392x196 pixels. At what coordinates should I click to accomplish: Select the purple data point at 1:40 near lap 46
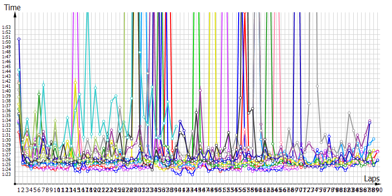click(200, 90)
